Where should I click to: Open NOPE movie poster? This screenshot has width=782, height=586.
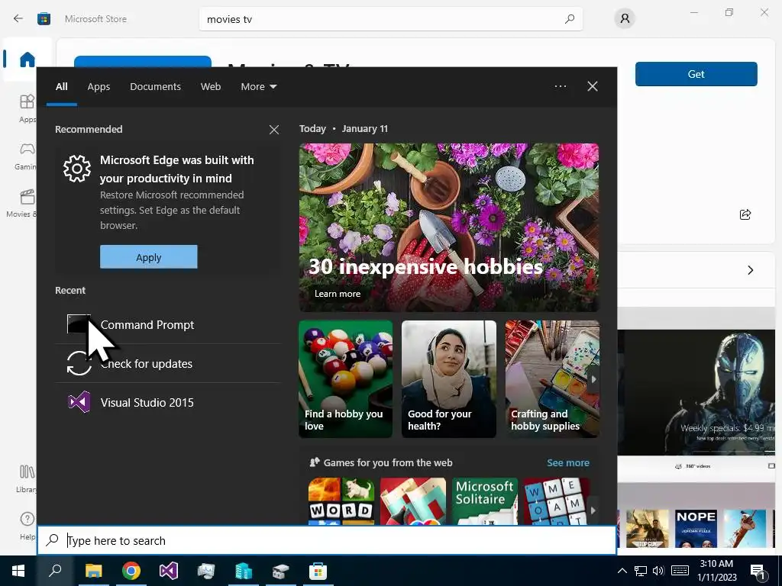[x=696, y=529]
